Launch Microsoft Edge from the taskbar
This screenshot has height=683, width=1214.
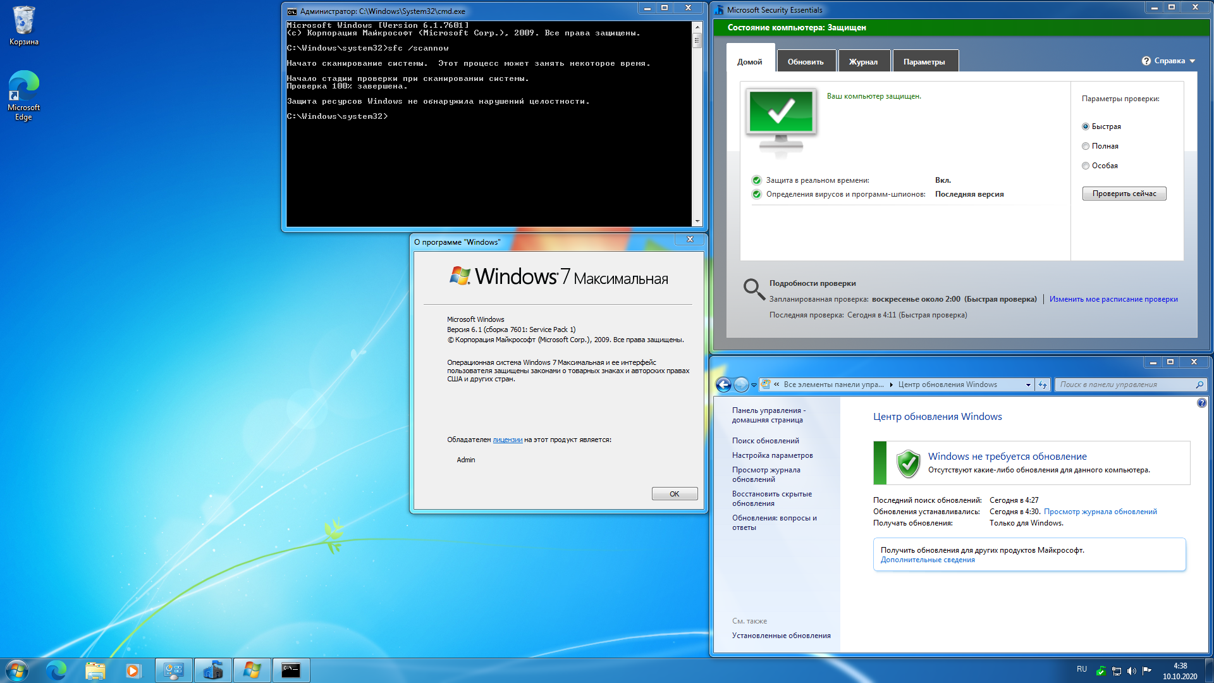(56, 670)
